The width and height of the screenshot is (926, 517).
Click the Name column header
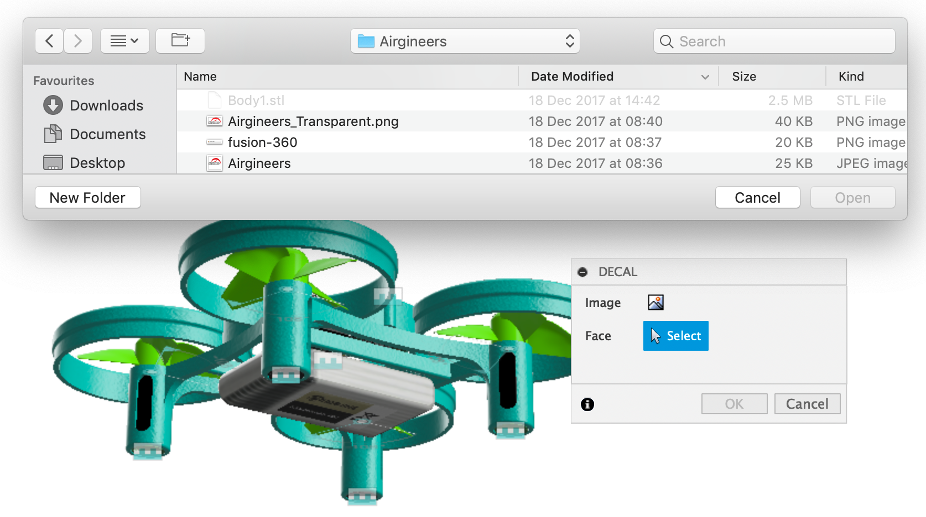tap(200, 76)
